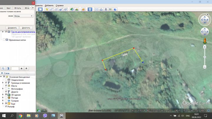
Task: Switch to the Круг ruler tab
Action: pos(9,8)
